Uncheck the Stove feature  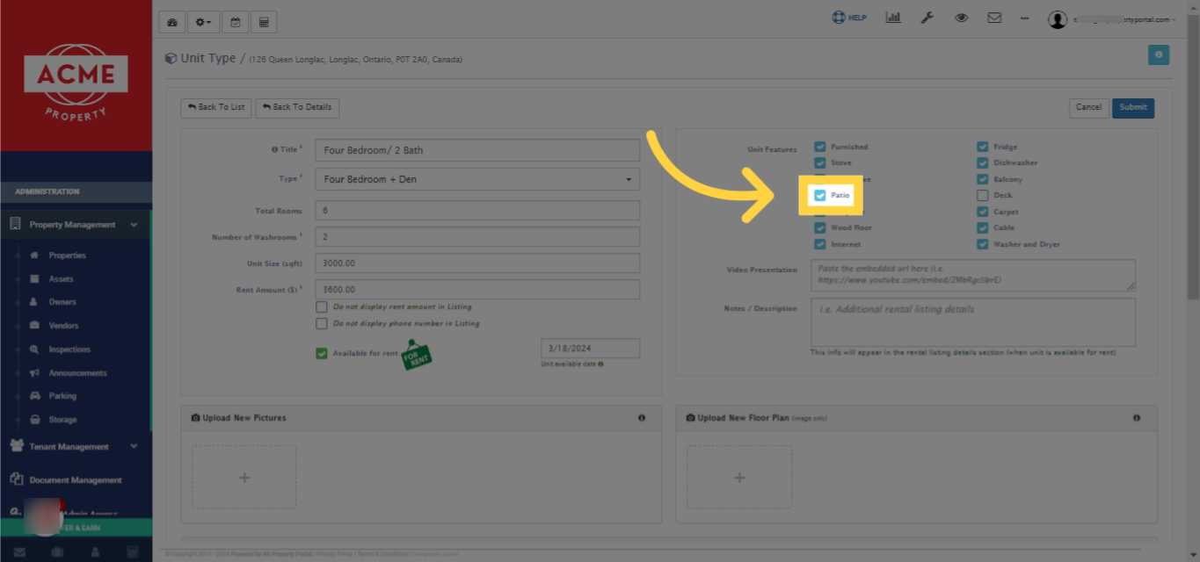[x=820, y=163]
